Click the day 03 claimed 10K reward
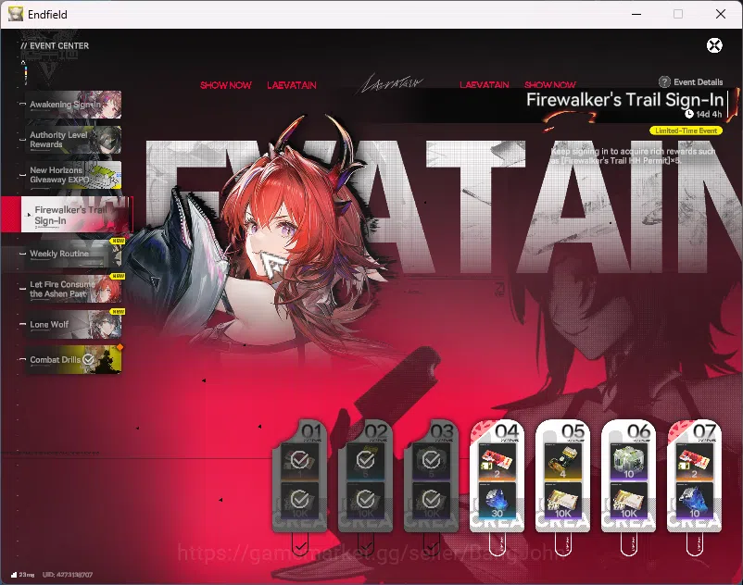The width and height of the screenshot is (743, 585). tap(431, 500)
